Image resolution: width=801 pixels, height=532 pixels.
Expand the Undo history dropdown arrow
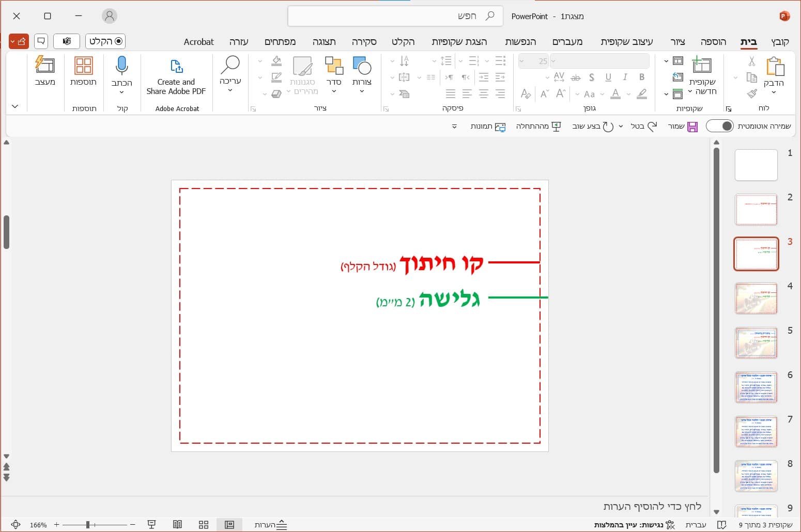point(621,127)
